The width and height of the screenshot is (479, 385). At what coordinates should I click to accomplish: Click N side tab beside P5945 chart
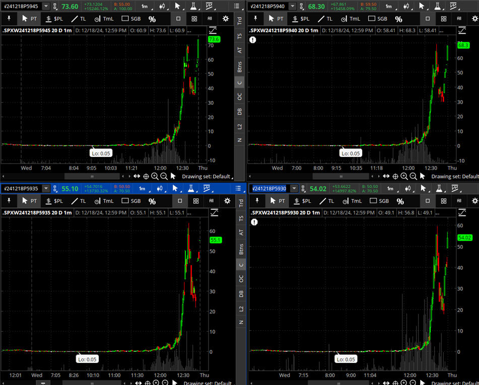click(x=240, y=140)
